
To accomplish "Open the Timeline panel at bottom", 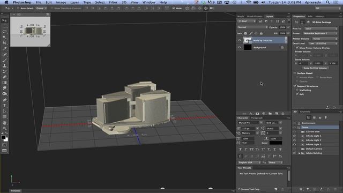I will [16, 191].
